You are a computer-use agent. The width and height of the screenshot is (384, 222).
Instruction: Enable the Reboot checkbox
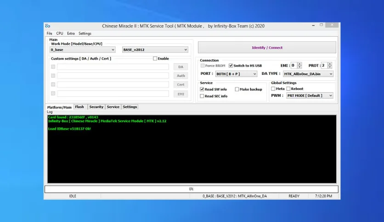(x=288, y=89)
